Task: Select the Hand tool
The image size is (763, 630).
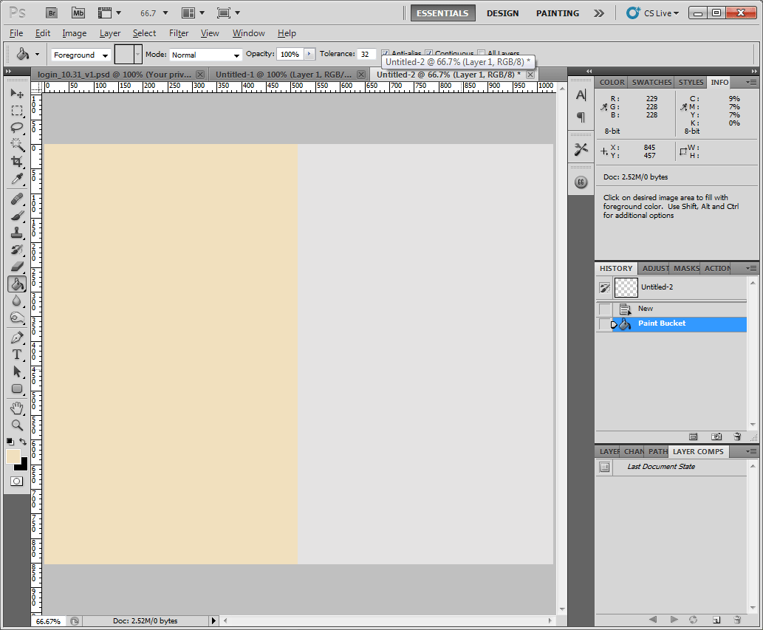Action: point(17,408)
